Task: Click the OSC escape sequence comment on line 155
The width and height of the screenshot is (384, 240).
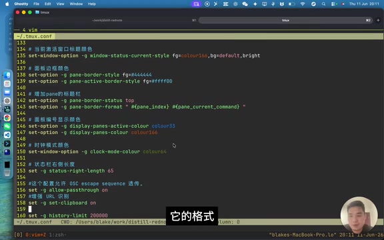Action: point(86,183)
